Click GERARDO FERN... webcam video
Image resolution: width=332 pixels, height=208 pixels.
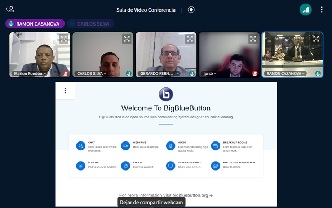(x=166, y=55)
